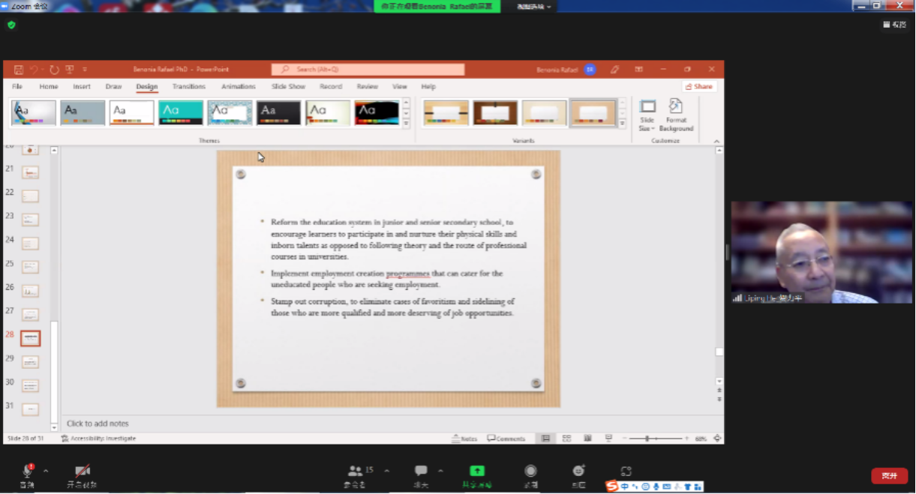Open Zoom reactions menu
Screen dimensions: 916x494
pyautogui.click(x=578, y=472)
